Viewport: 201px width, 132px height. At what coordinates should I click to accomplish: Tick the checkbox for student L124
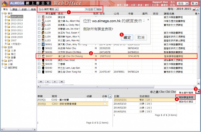39,21
